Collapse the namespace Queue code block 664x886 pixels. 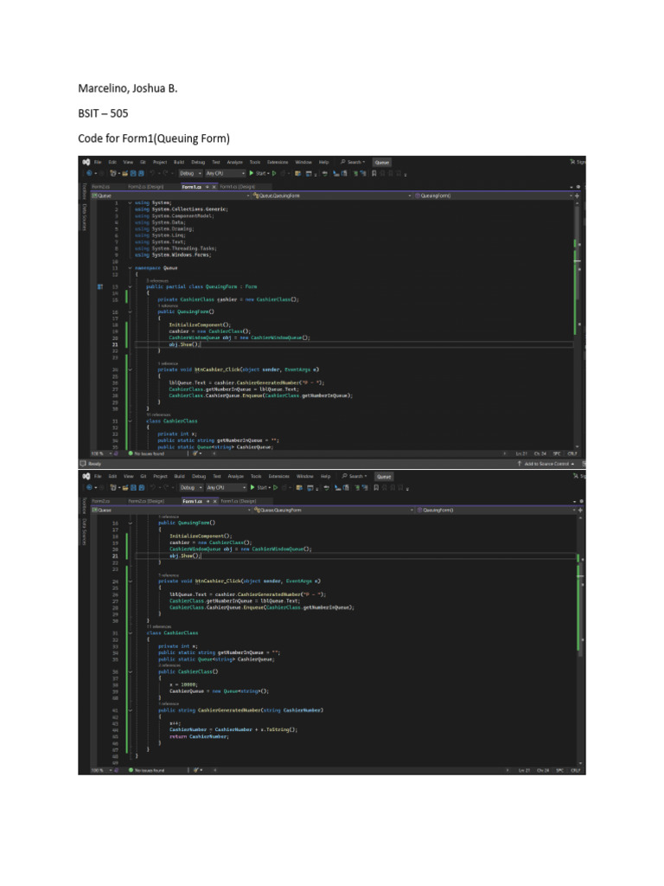[x=130, y=268]
